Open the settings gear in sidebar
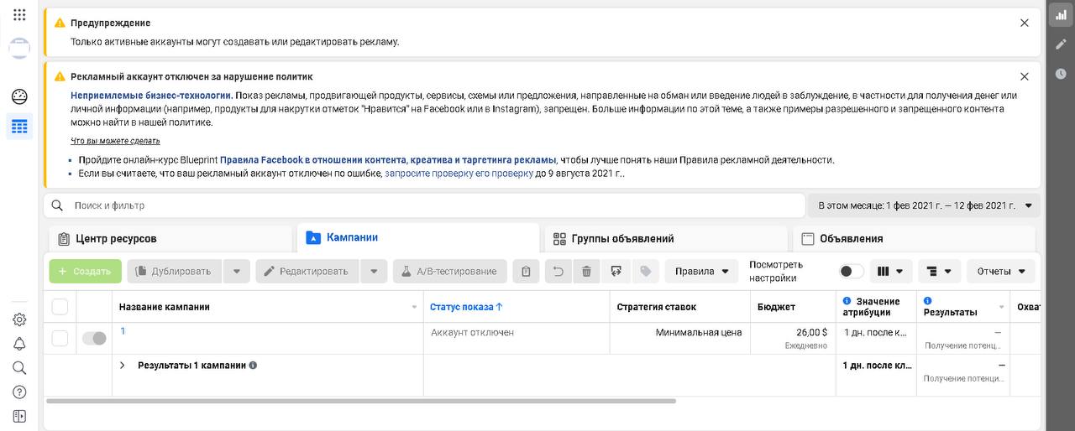1075x431 pixels. point(19,319)
